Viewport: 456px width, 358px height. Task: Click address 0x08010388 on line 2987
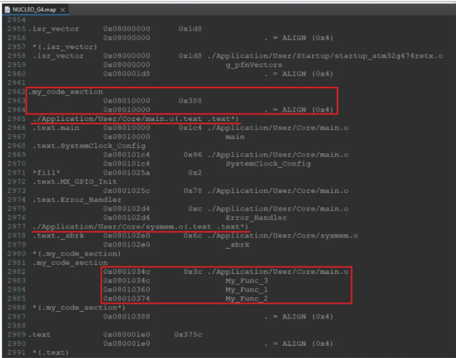126,317
